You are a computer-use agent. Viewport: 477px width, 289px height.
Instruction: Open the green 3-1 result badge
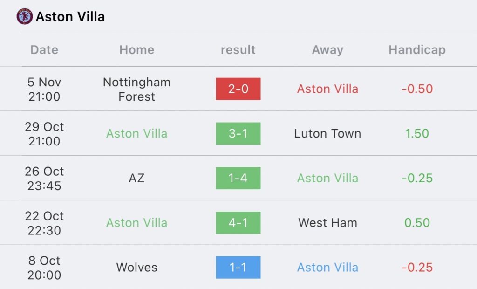tap(238, 133)
